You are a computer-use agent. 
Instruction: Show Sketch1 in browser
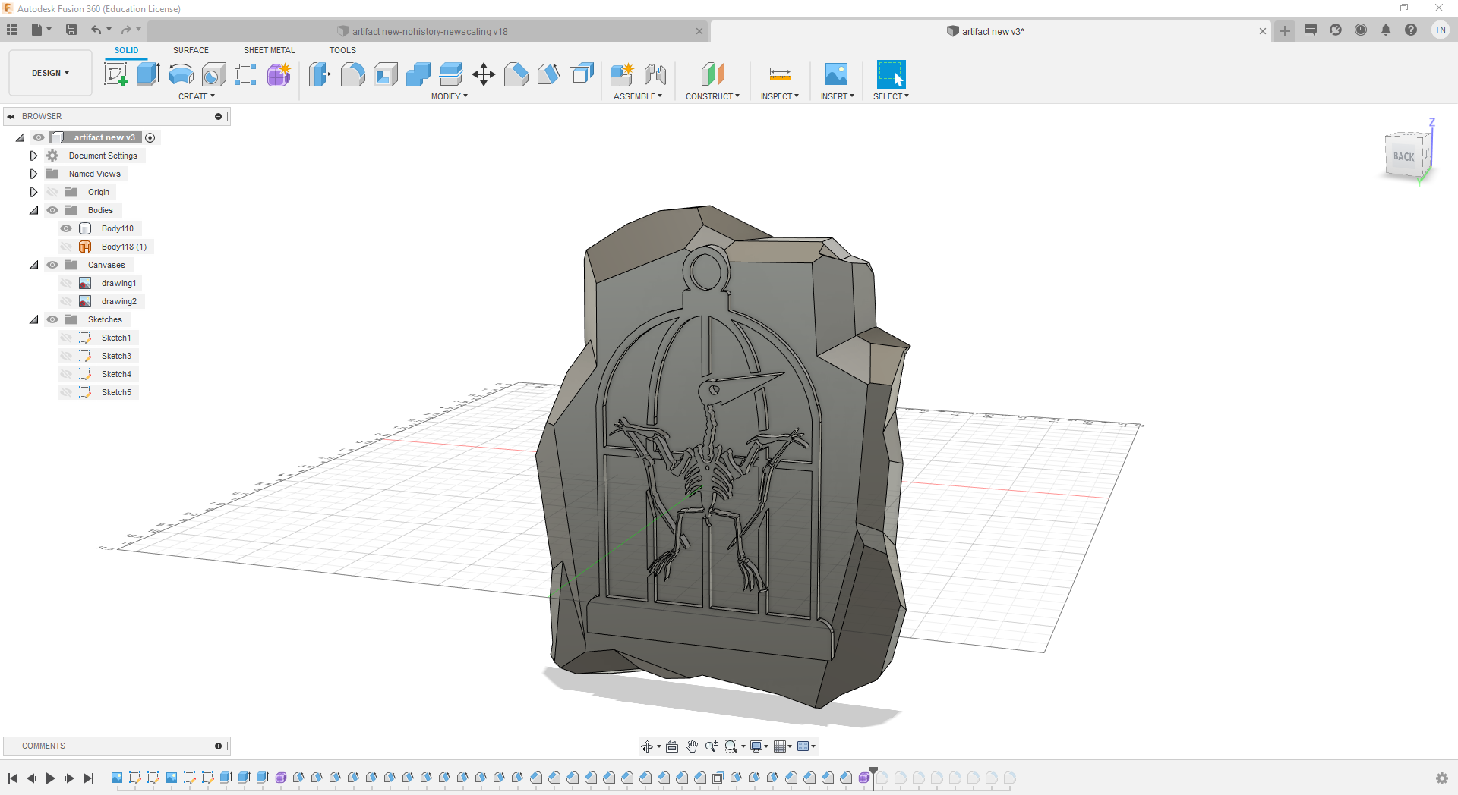(x=66, y=338)
